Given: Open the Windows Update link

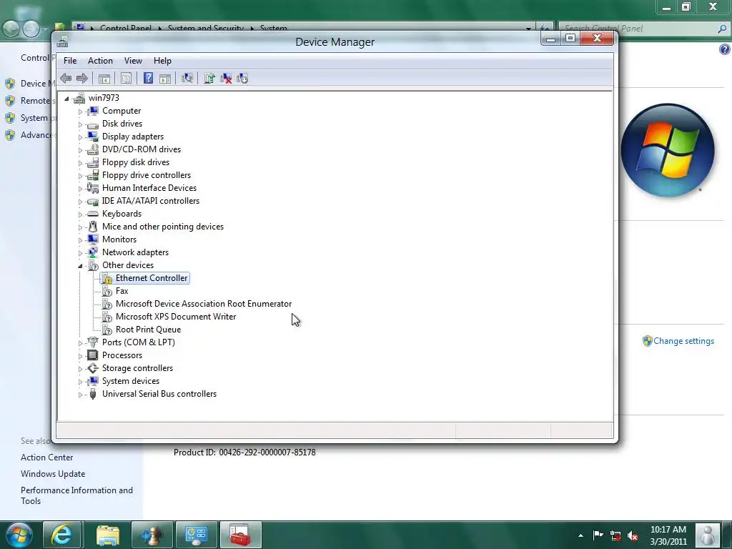Looking at the screenshot, I should pyautogui.click(x=53, y=474).
